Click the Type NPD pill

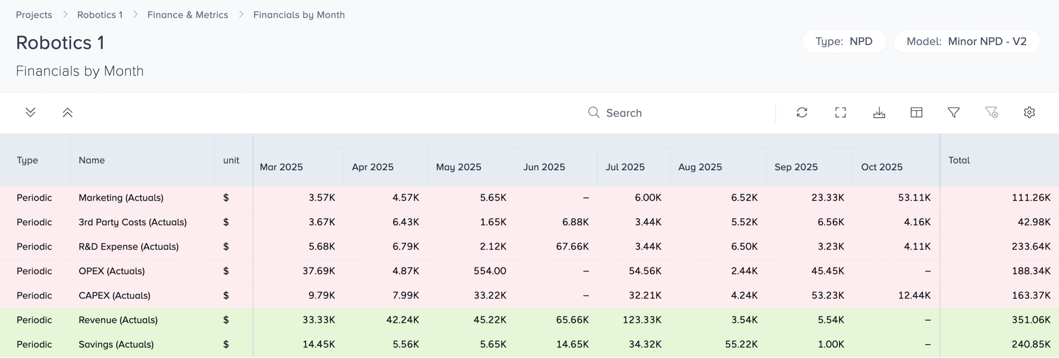pos(843,42)
